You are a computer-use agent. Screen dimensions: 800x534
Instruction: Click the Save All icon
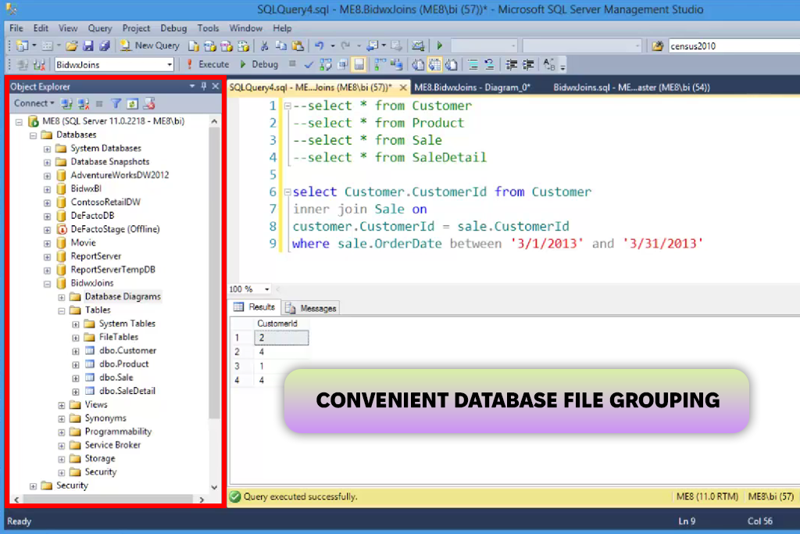(x=105, y=46)
